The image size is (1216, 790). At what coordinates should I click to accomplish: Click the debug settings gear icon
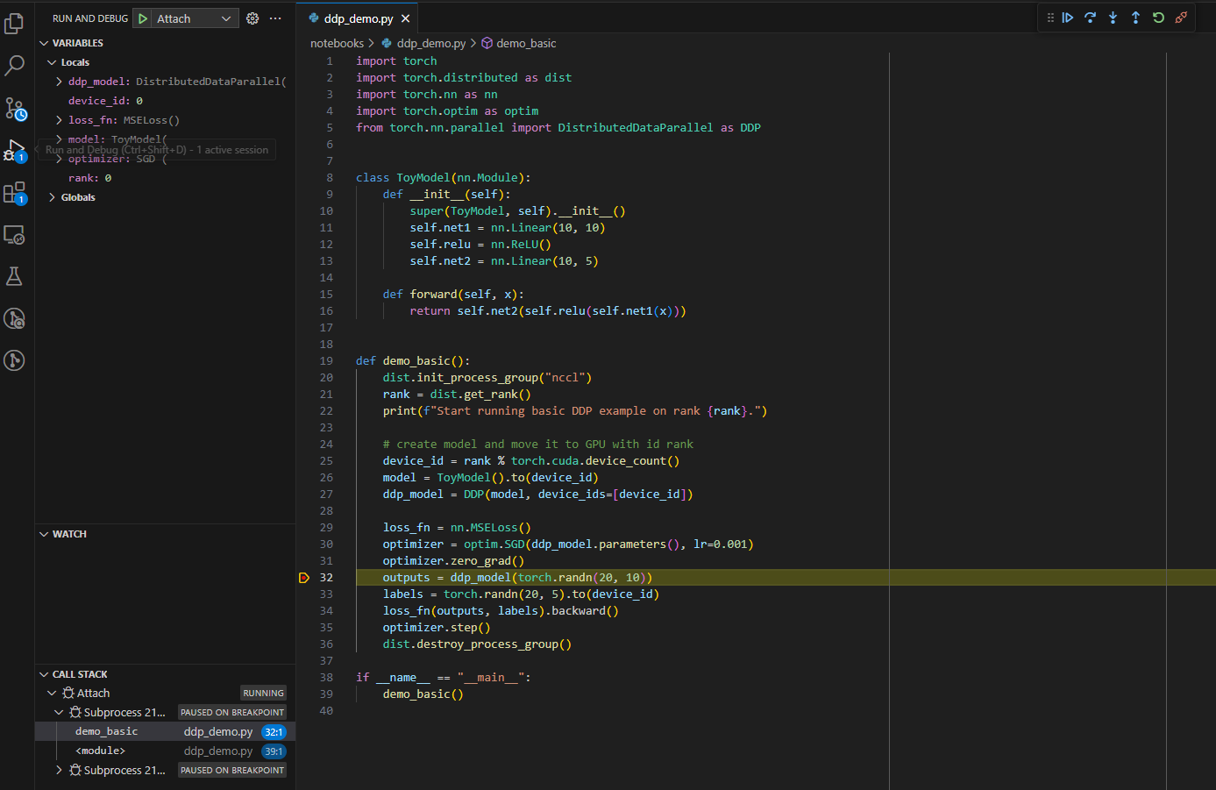252,17
